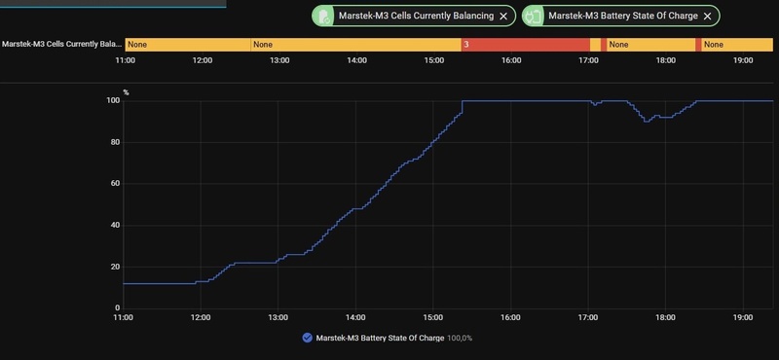The image size is (779, 360).
Task: Click the '20' y-axis label
Action: pos(115,267)
